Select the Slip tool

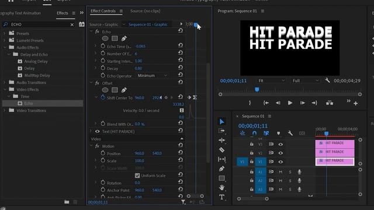pyautogui.click(x=221, y=159)
